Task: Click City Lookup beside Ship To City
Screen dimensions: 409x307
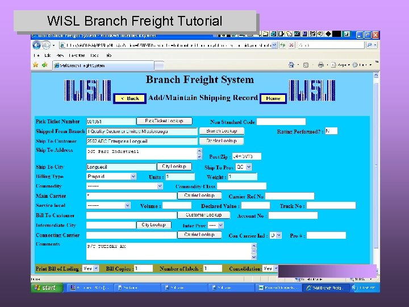Action: point(174,166)
